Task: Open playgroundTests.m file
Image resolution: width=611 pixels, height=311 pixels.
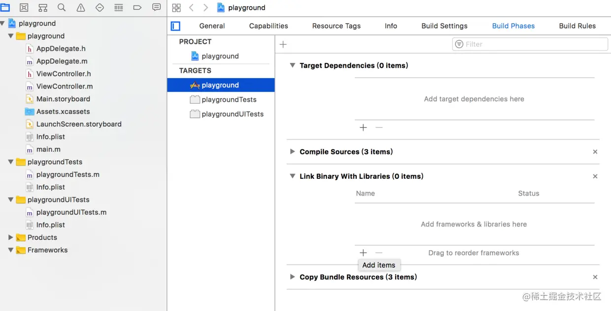Action: pos(68,174)
